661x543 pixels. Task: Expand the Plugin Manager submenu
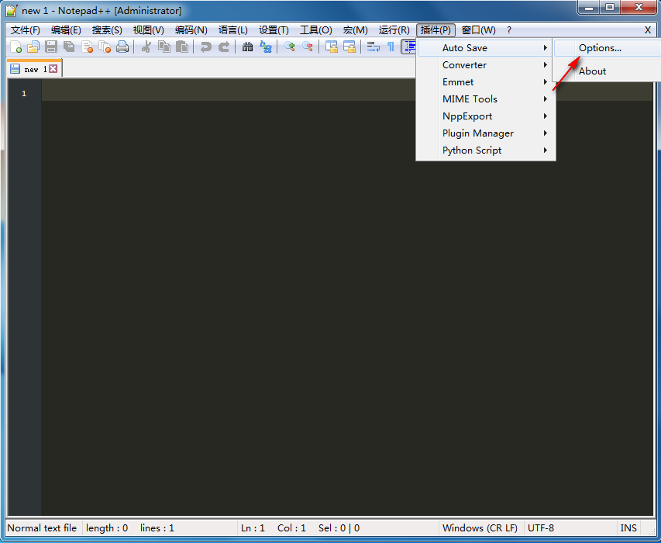485,133
